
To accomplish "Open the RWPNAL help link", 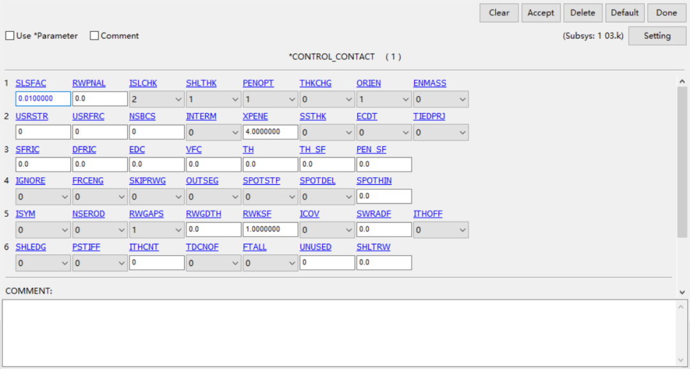I will 89,83.
